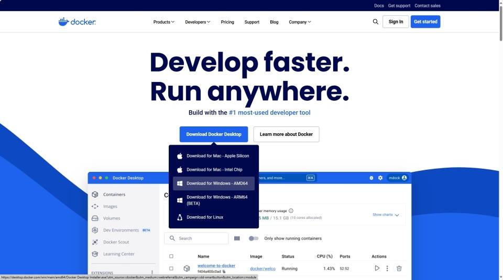The height and width of the screenshot is (280, 503).
Task: Click the Docker Desktop settings gear icon
Action: click(x=380, y=178)
